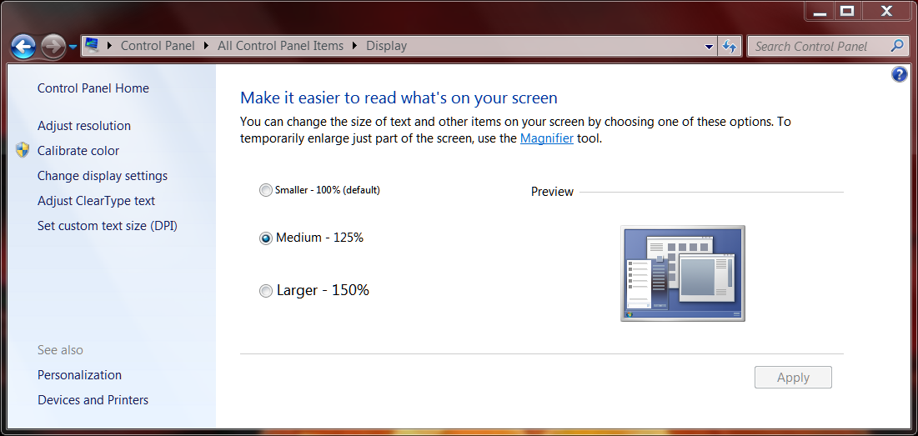Screen dimensions: 918x436
Task: Select Larger - 150% option
Action: (314, 290)
